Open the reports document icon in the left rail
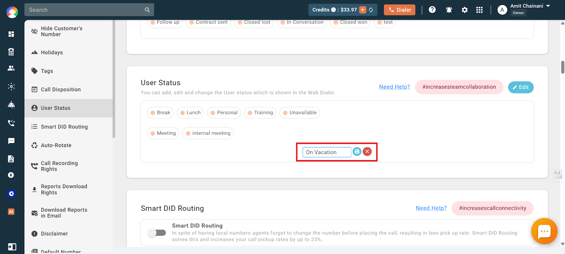 point(11,159)
